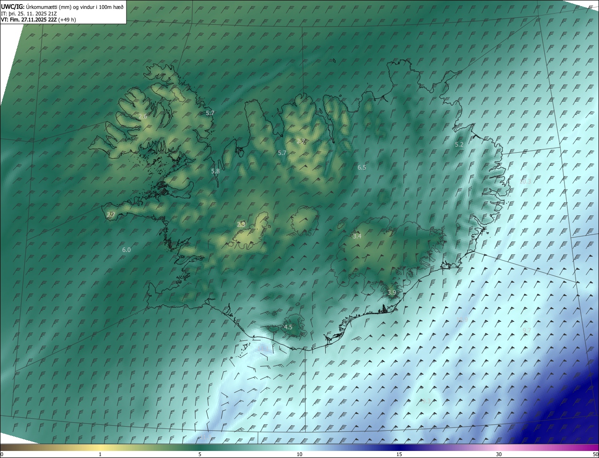Click the 6.0 value over the western sea
The height and width of the screenshot is (458, 599).
(x=126, y=250)
